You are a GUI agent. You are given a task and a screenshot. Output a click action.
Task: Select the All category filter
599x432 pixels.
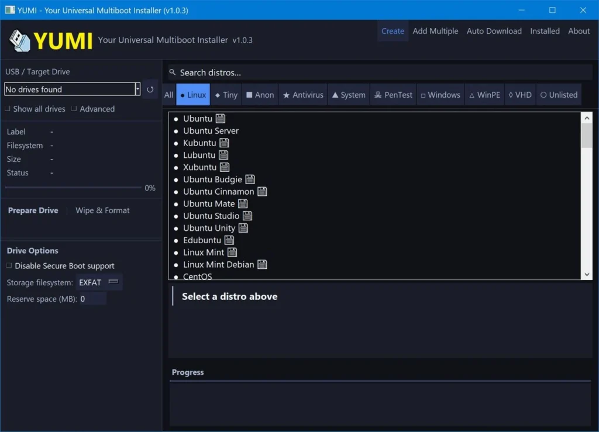coord(169,95)
